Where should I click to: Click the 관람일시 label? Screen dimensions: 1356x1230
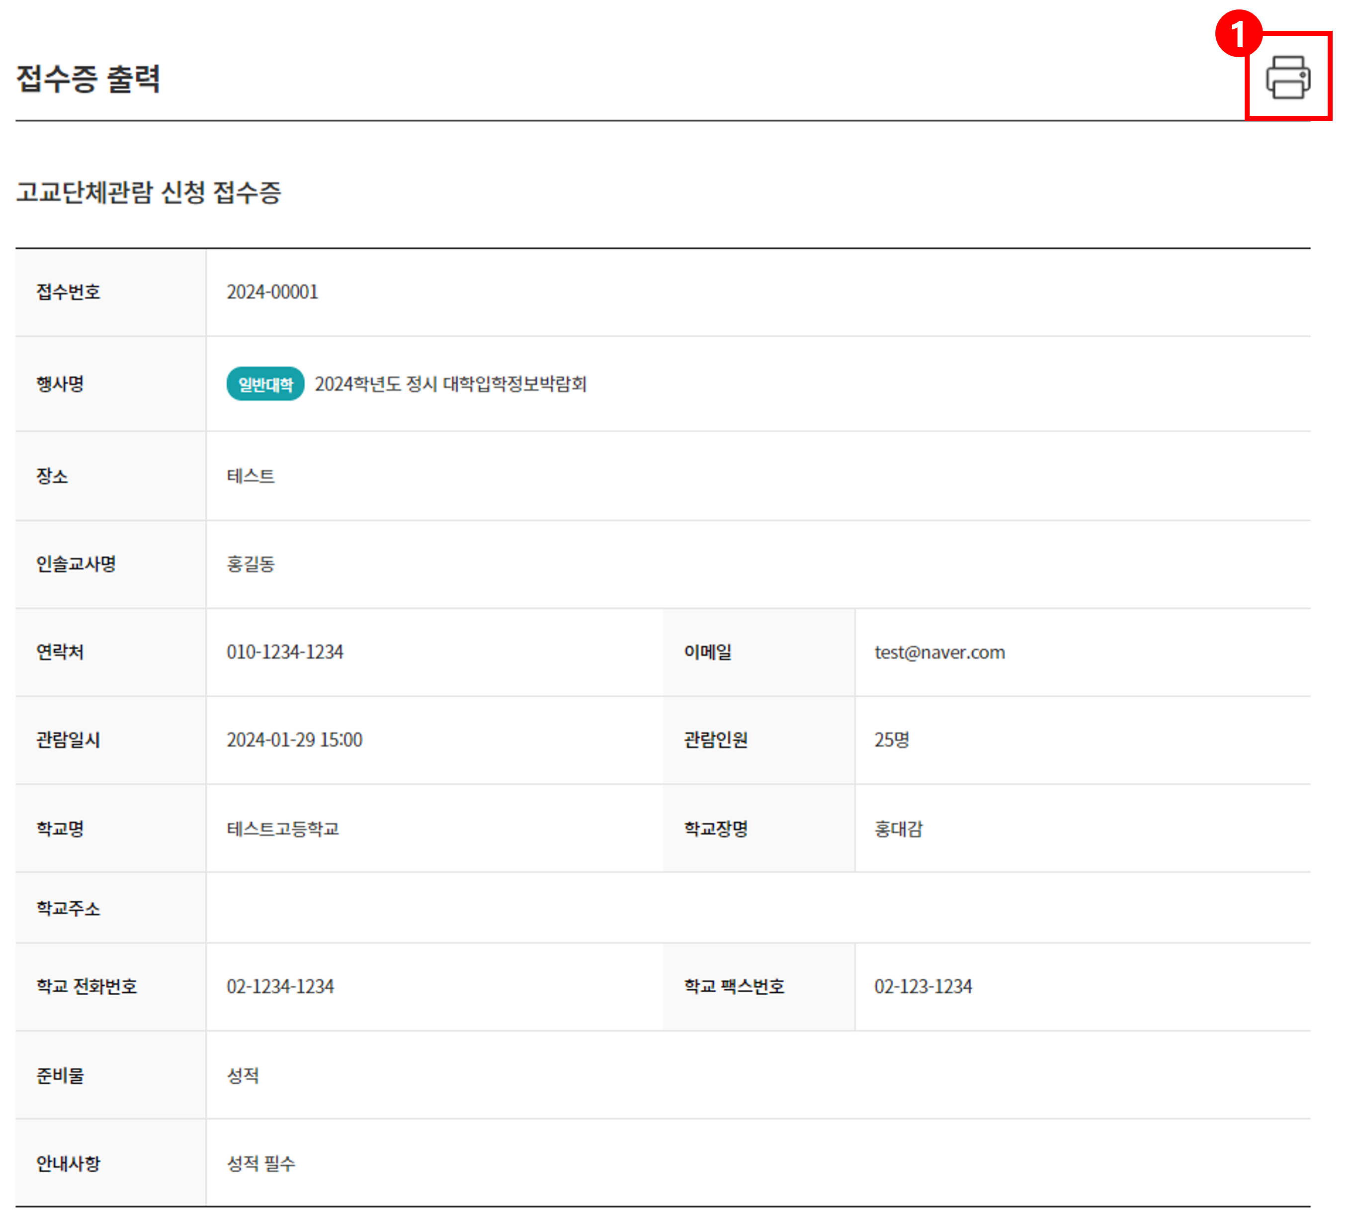pyautogui.click(x=69, y=740)
